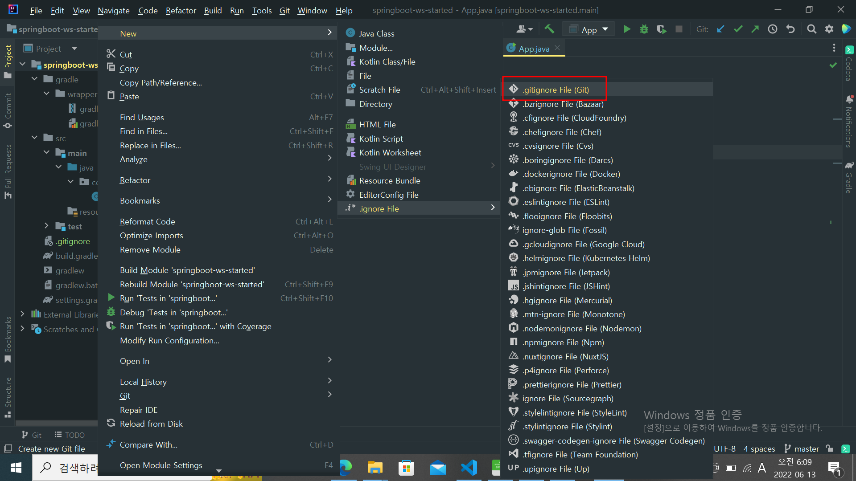Viewport: 856px width, 481px height.
Task: Open IDE settings gear icon
Action: [x=829, y=29]
